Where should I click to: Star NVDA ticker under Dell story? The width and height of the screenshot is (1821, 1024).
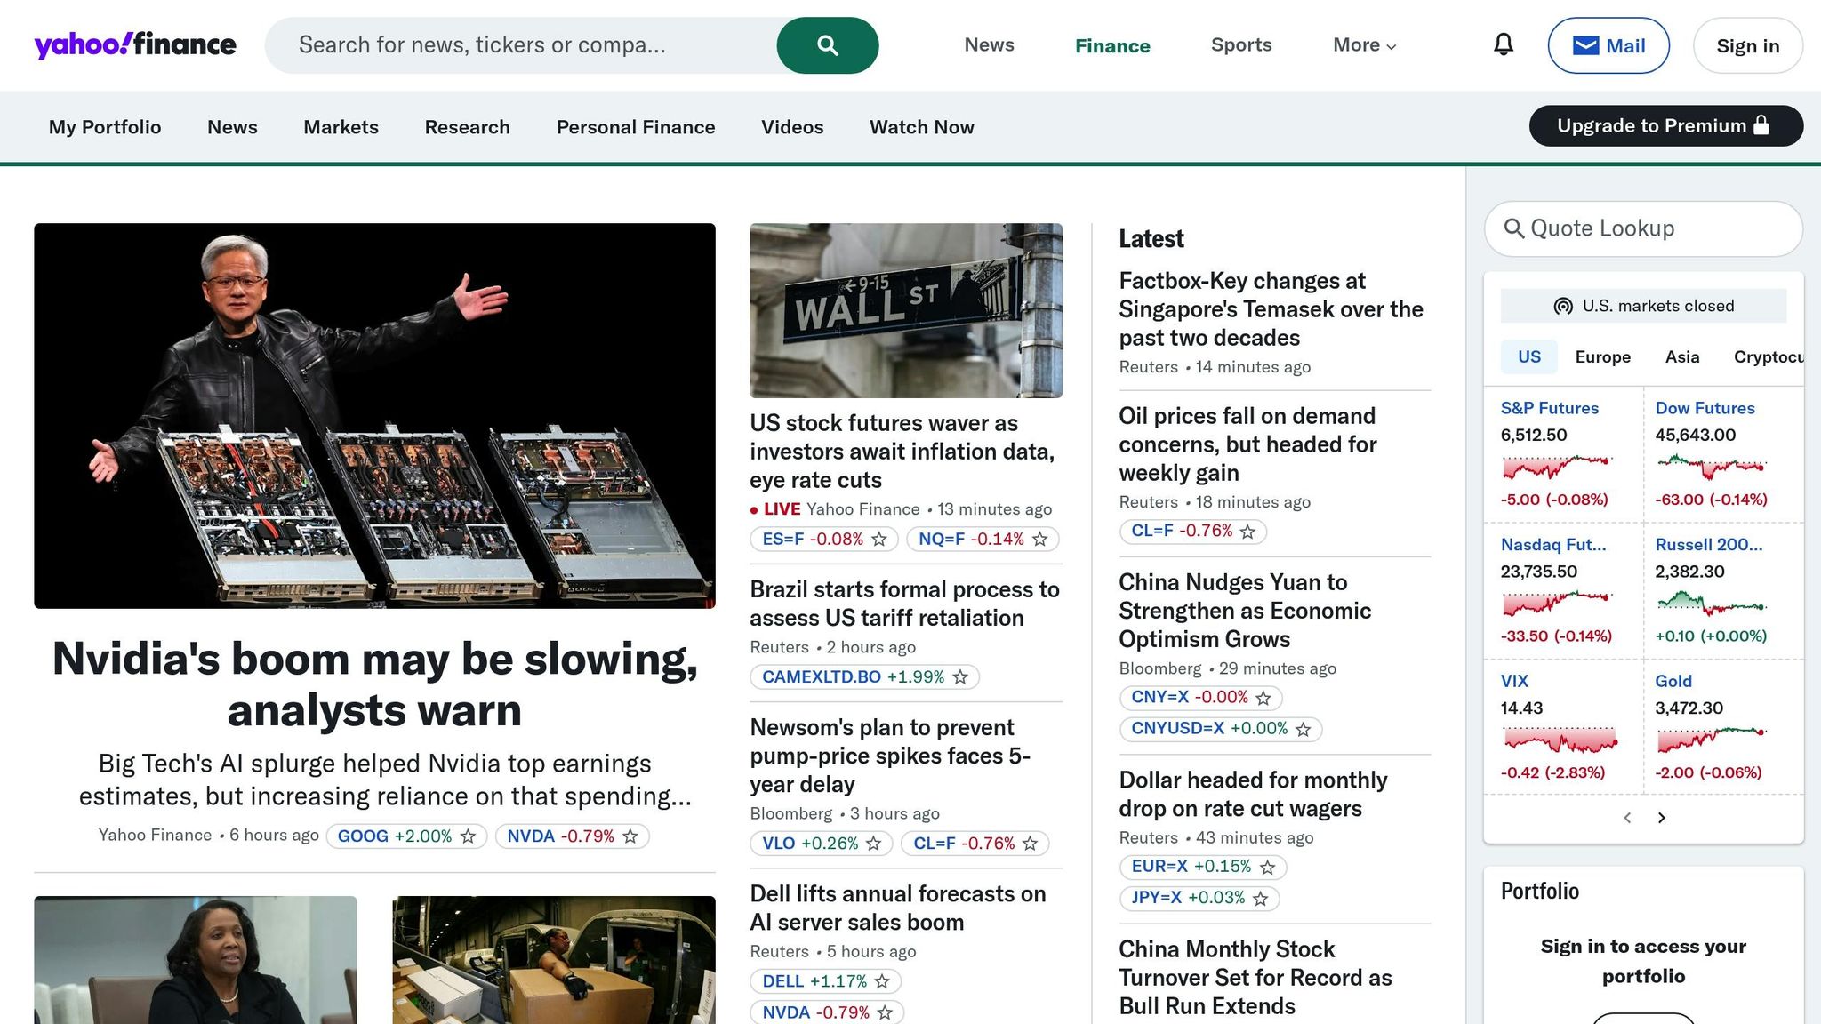[885, 1012]
